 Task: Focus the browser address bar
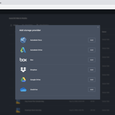click(57, 7)
